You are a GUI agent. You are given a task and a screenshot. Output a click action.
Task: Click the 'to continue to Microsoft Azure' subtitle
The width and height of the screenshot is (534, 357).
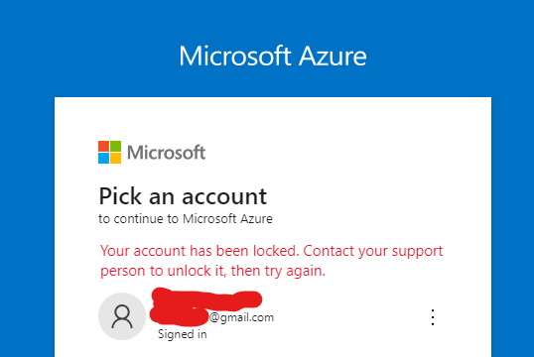[x=186, y=218]
